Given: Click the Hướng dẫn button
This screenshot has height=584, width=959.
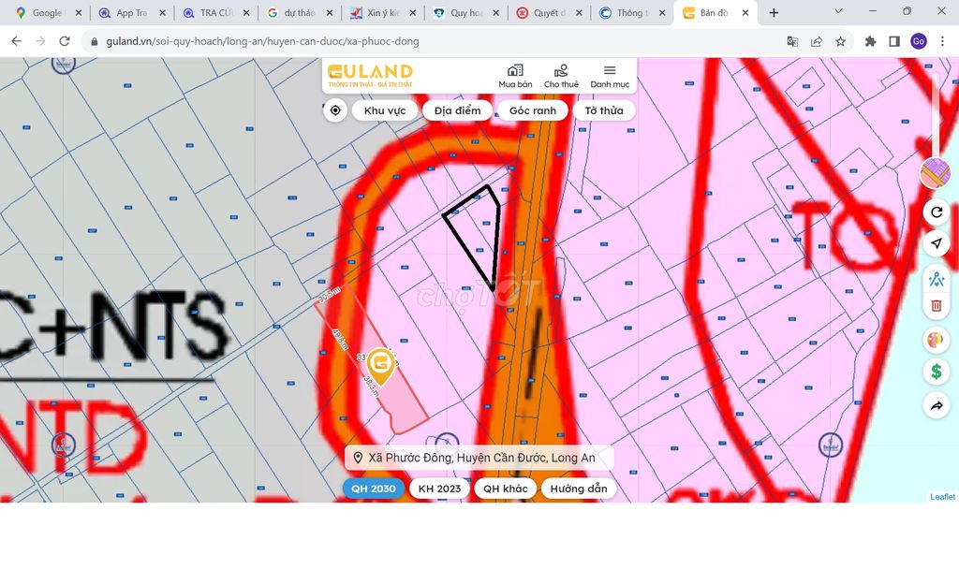Looking at the screenshot, I should (x=579, y=489).
